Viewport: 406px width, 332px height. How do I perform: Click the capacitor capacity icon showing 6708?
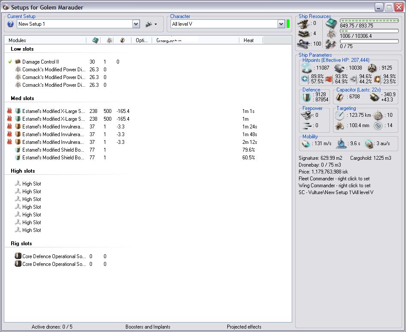[x=340, y=97]
